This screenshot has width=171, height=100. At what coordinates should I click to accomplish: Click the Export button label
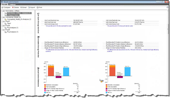pyautogui.click(x=33, y=7)
